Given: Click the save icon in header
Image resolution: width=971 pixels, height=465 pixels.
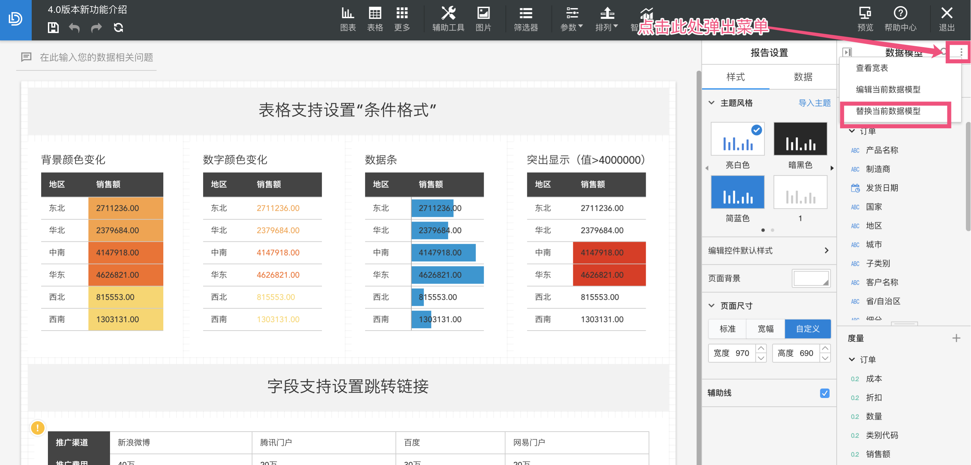Looking at the screenshot, I should click(53, 28).
